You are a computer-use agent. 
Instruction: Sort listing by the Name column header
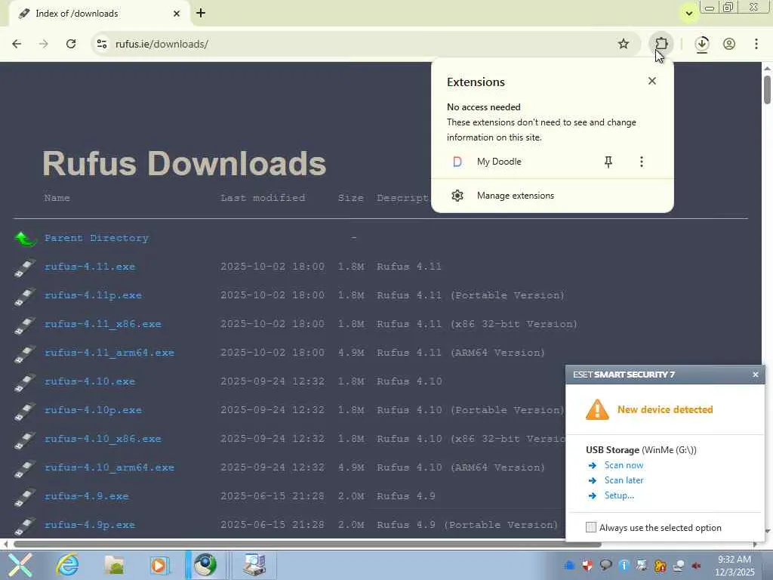pyautogui.click(x=57, y=198)
